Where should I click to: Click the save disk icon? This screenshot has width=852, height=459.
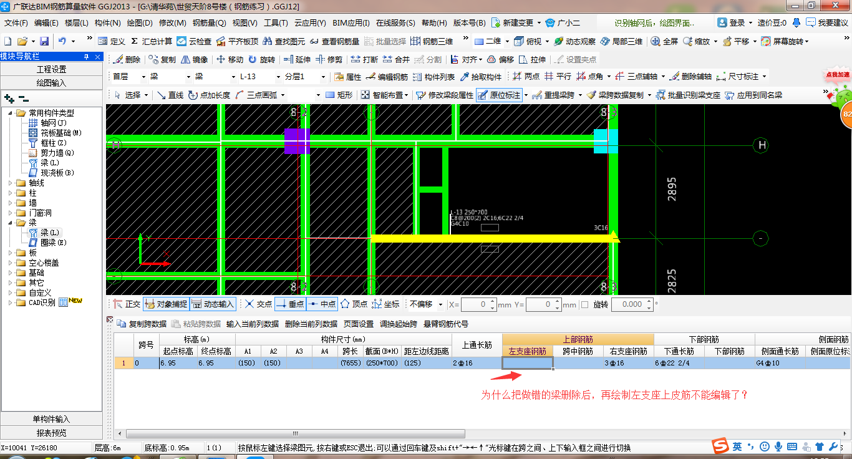click(x=44, y=41)
